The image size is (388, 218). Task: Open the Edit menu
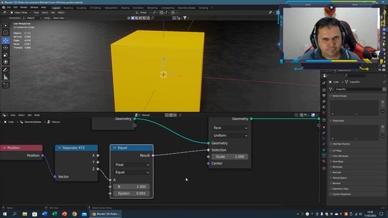pyautogui.click(x=15, y=8)
